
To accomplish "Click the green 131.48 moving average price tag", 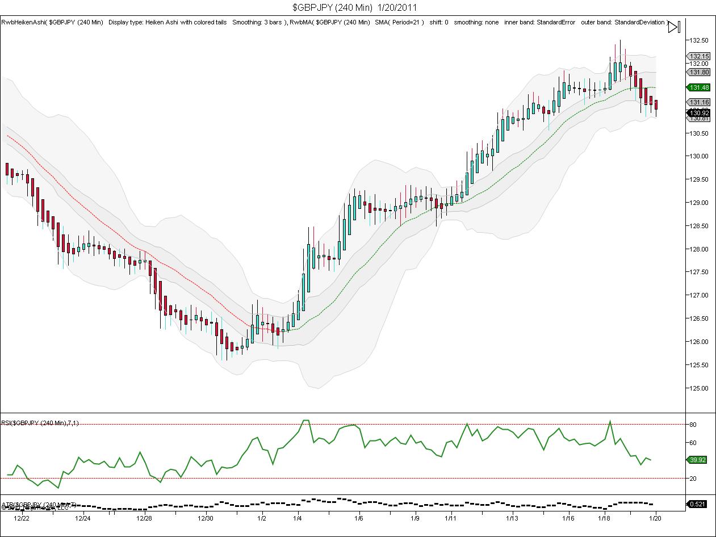I will tap(699, 87).
